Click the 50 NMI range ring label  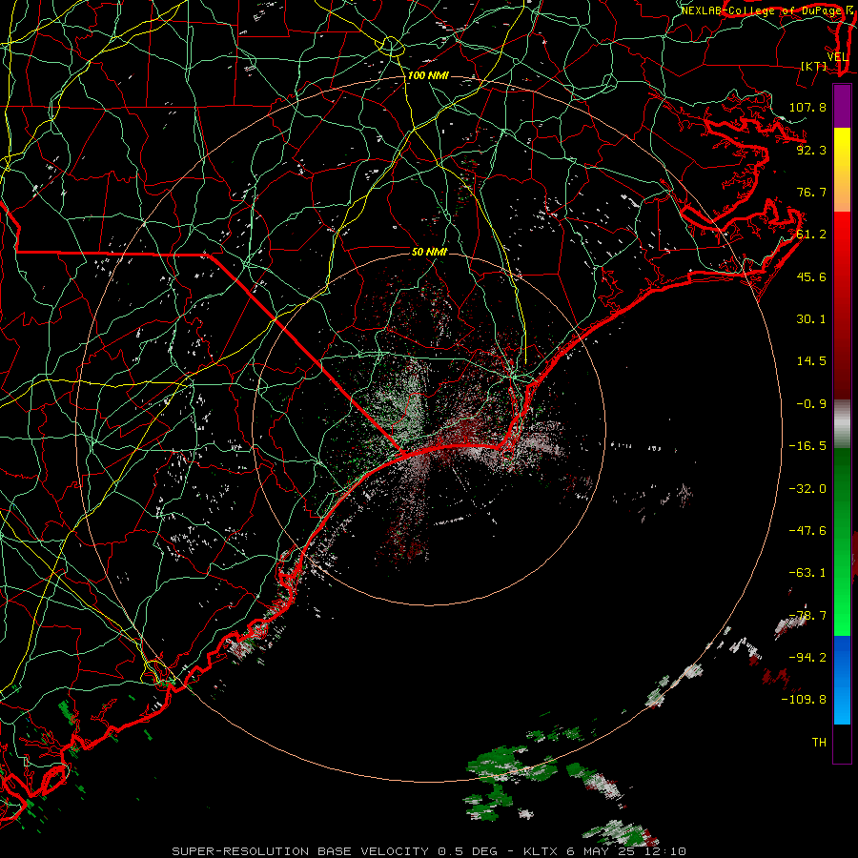(x=429, y=252)
